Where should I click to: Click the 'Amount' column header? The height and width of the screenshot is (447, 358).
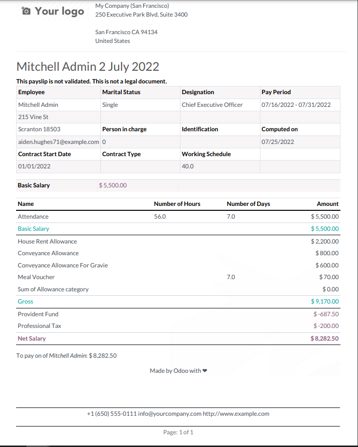point(327,204)
